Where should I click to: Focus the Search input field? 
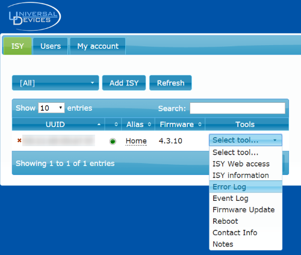(238, 108)
